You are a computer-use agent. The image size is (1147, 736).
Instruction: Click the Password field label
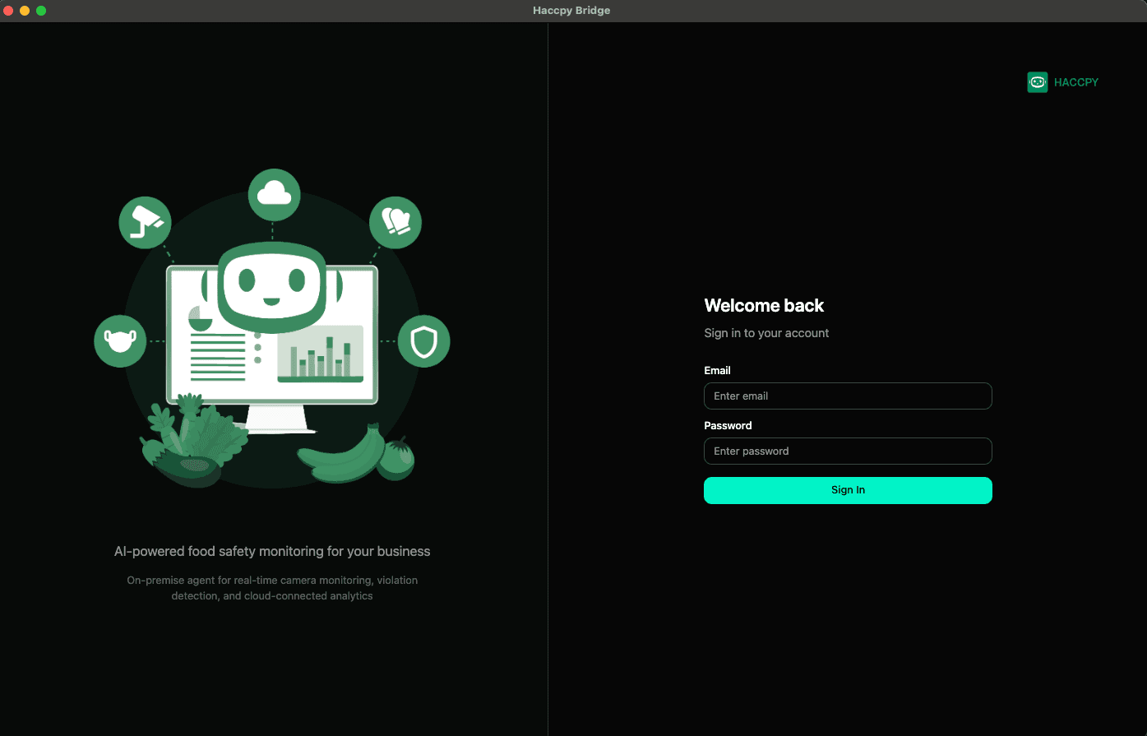728,426
